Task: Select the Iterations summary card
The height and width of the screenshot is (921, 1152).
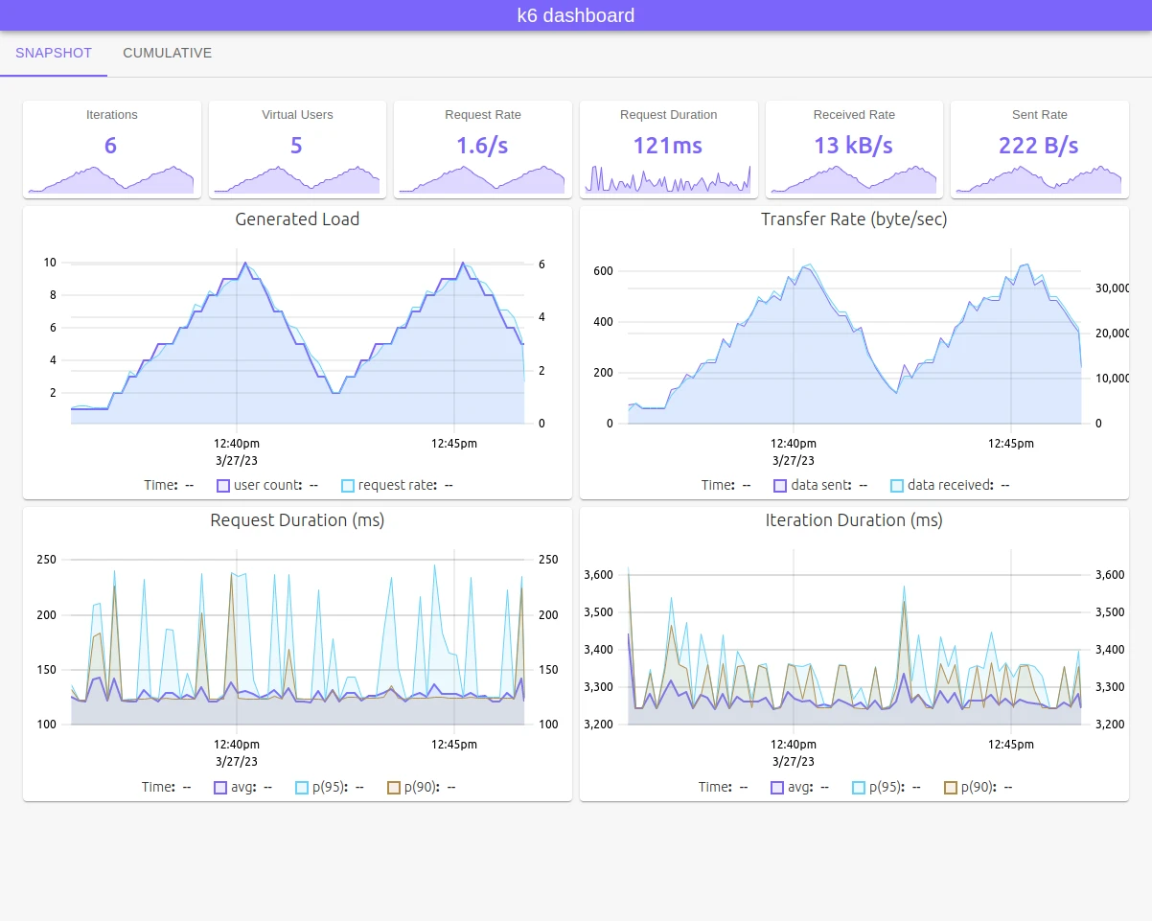Action: click(112, 150)
